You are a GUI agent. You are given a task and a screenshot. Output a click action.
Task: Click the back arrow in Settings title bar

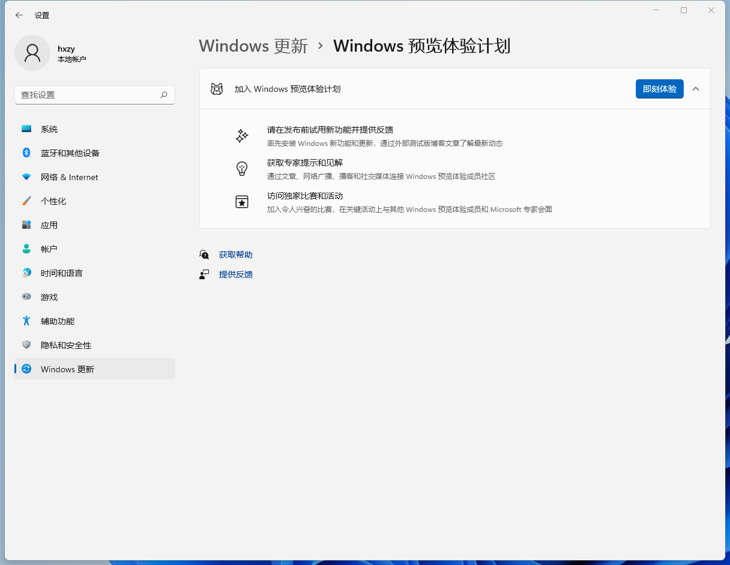tap(19, 15)
